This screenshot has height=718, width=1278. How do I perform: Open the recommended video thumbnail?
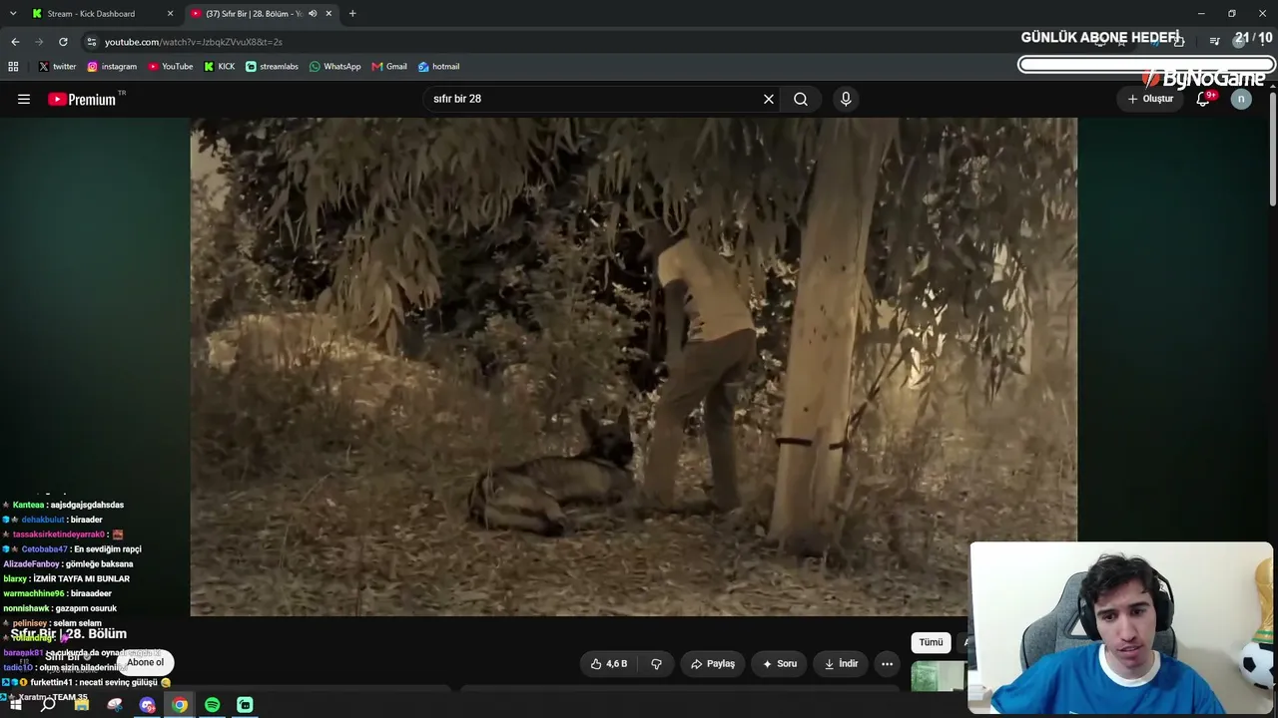coord(939,676)
